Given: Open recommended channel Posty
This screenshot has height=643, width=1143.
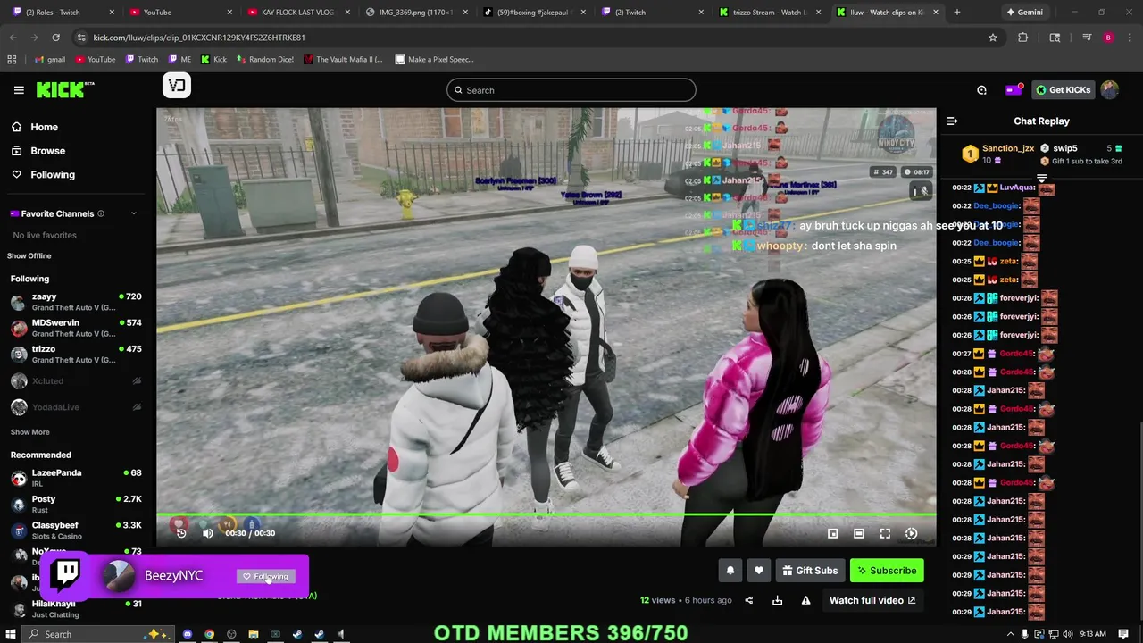Looking at the screenshot, I should (76, 505).
